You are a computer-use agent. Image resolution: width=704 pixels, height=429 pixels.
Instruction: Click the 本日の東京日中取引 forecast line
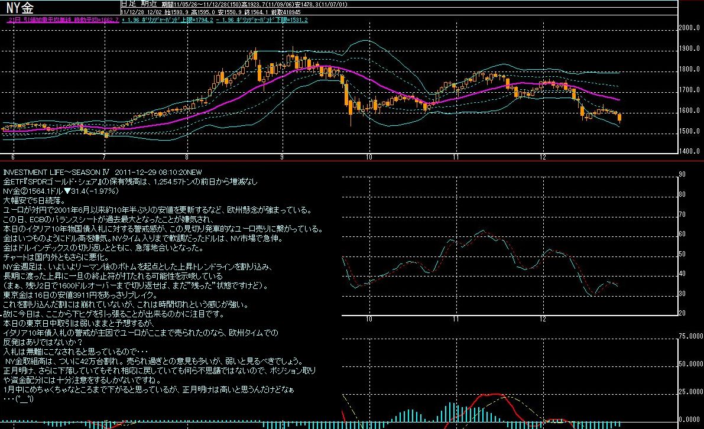tap(79, 323)
